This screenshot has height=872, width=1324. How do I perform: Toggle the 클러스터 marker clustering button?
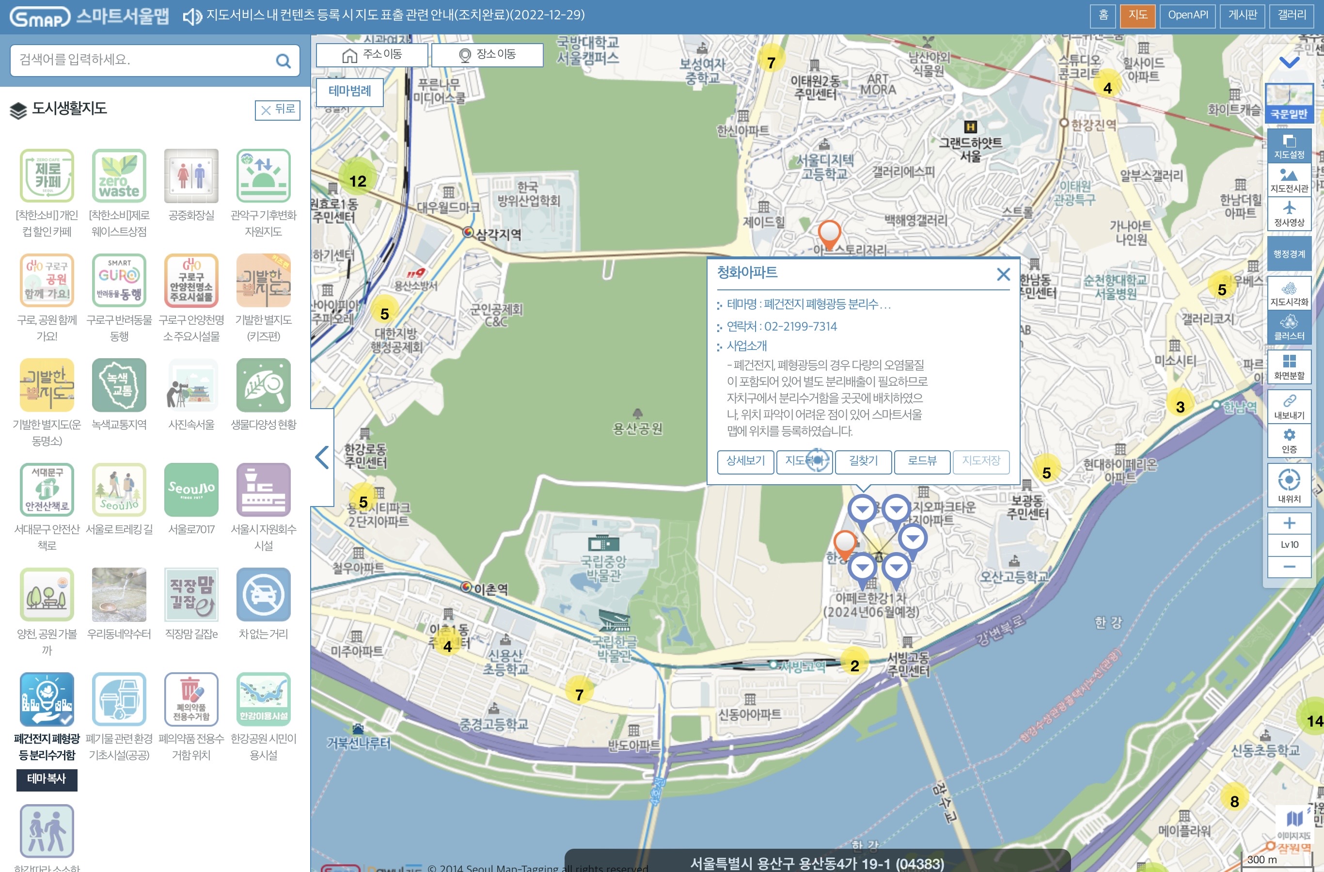point(1289,327)
